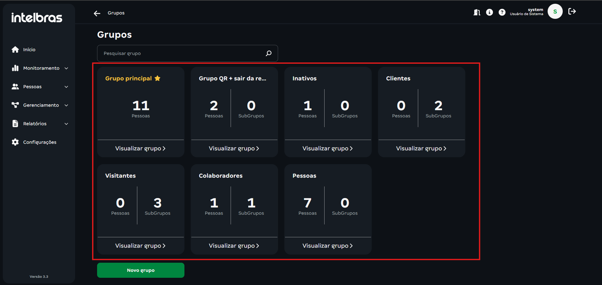View the Colaboradores group
The width and height of the screenshot is (602, 285).
click(234, 246)
